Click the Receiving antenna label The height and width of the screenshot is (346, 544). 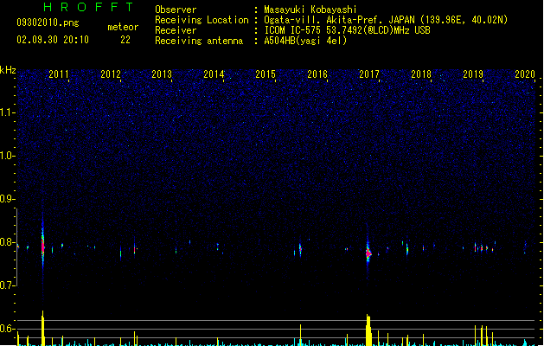(199, 41)
